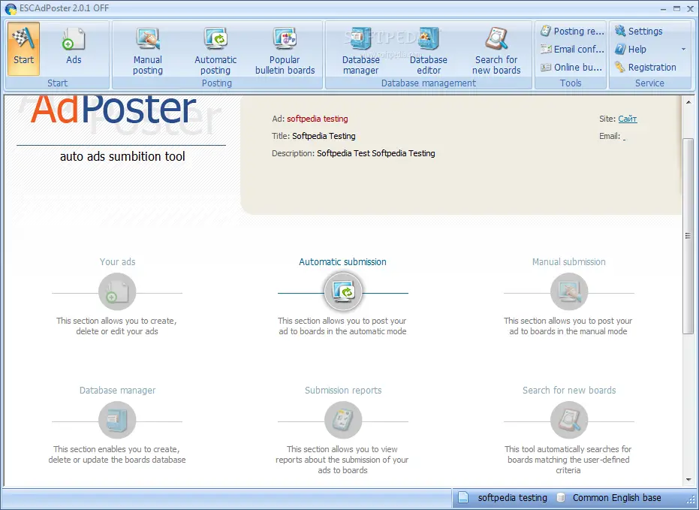Open the Database editor
The image size is (699, 510).
429,51
